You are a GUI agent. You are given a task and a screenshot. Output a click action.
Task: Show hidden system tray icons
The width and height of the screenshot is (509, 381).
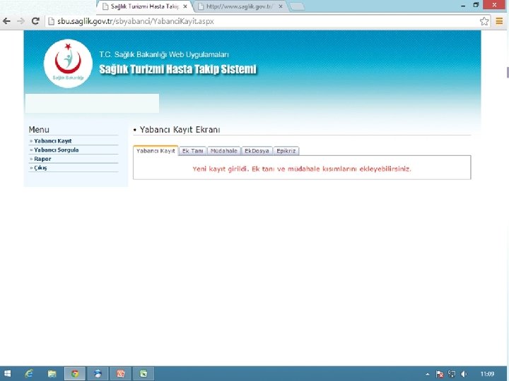[428, 374]
